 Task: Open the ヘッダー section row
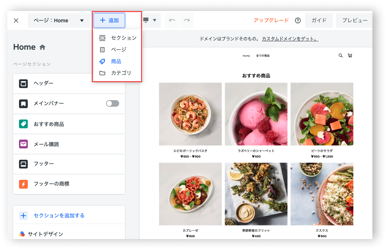pos(69,83)
